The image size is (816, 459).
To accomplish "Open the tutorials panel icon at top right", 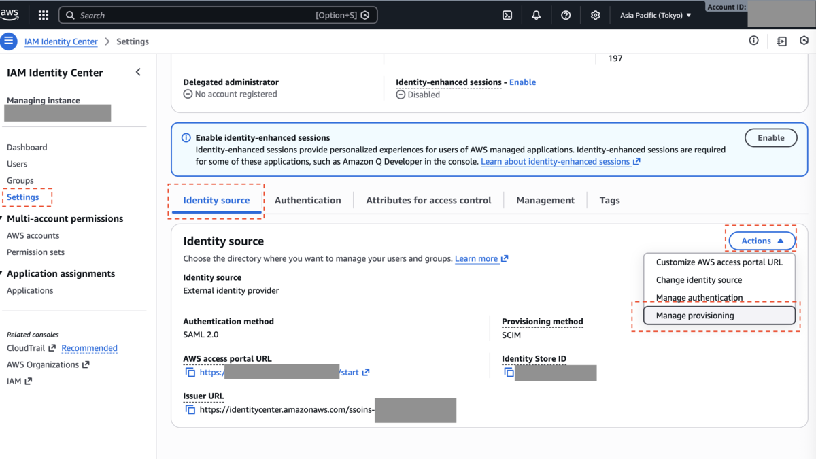I will (781, 41).
